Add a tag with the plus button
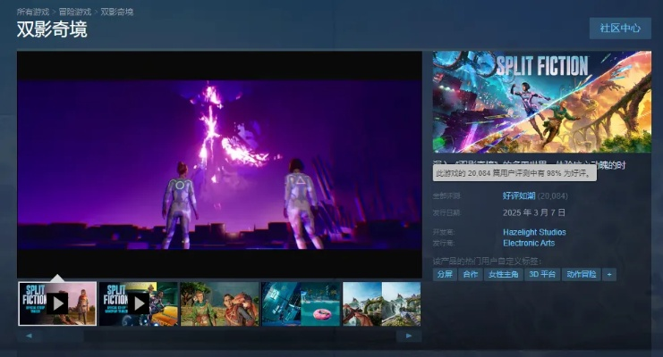This screenshot has width=663, height=357. [x=609, y=274]
